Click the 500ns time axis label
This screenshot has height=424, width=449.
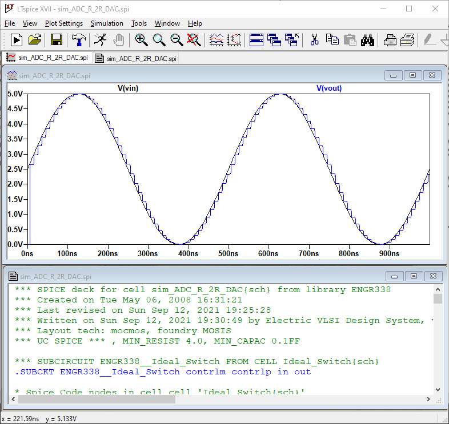click(228, 253)
